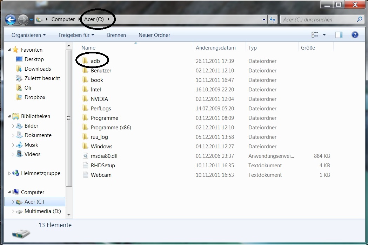The image size is (368, 245).
Task: Select the PerfLogs folder icon
Action: click(x=85, y=108)
